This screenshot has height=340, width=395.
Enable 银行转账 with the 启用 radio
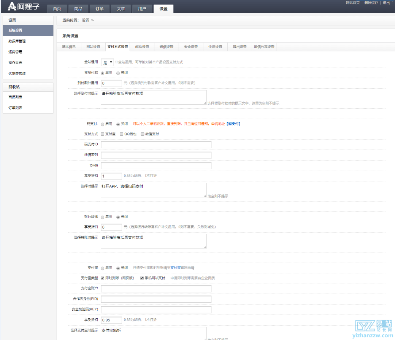pyautogui.click(x=103, y=217)
